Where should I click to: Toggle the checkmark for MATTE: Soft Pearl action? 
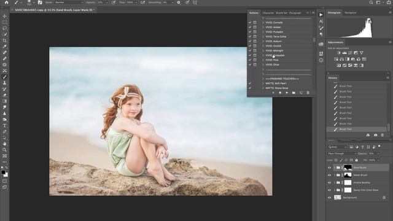point(250,83)
